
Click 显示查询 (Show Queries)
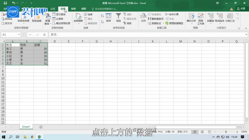59,14
